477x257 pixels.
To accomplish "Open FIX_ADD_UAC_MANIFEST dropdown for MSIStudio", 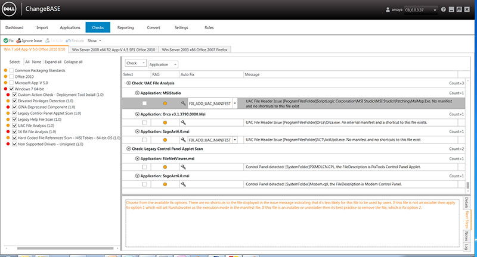I will [x=235, y=104].
